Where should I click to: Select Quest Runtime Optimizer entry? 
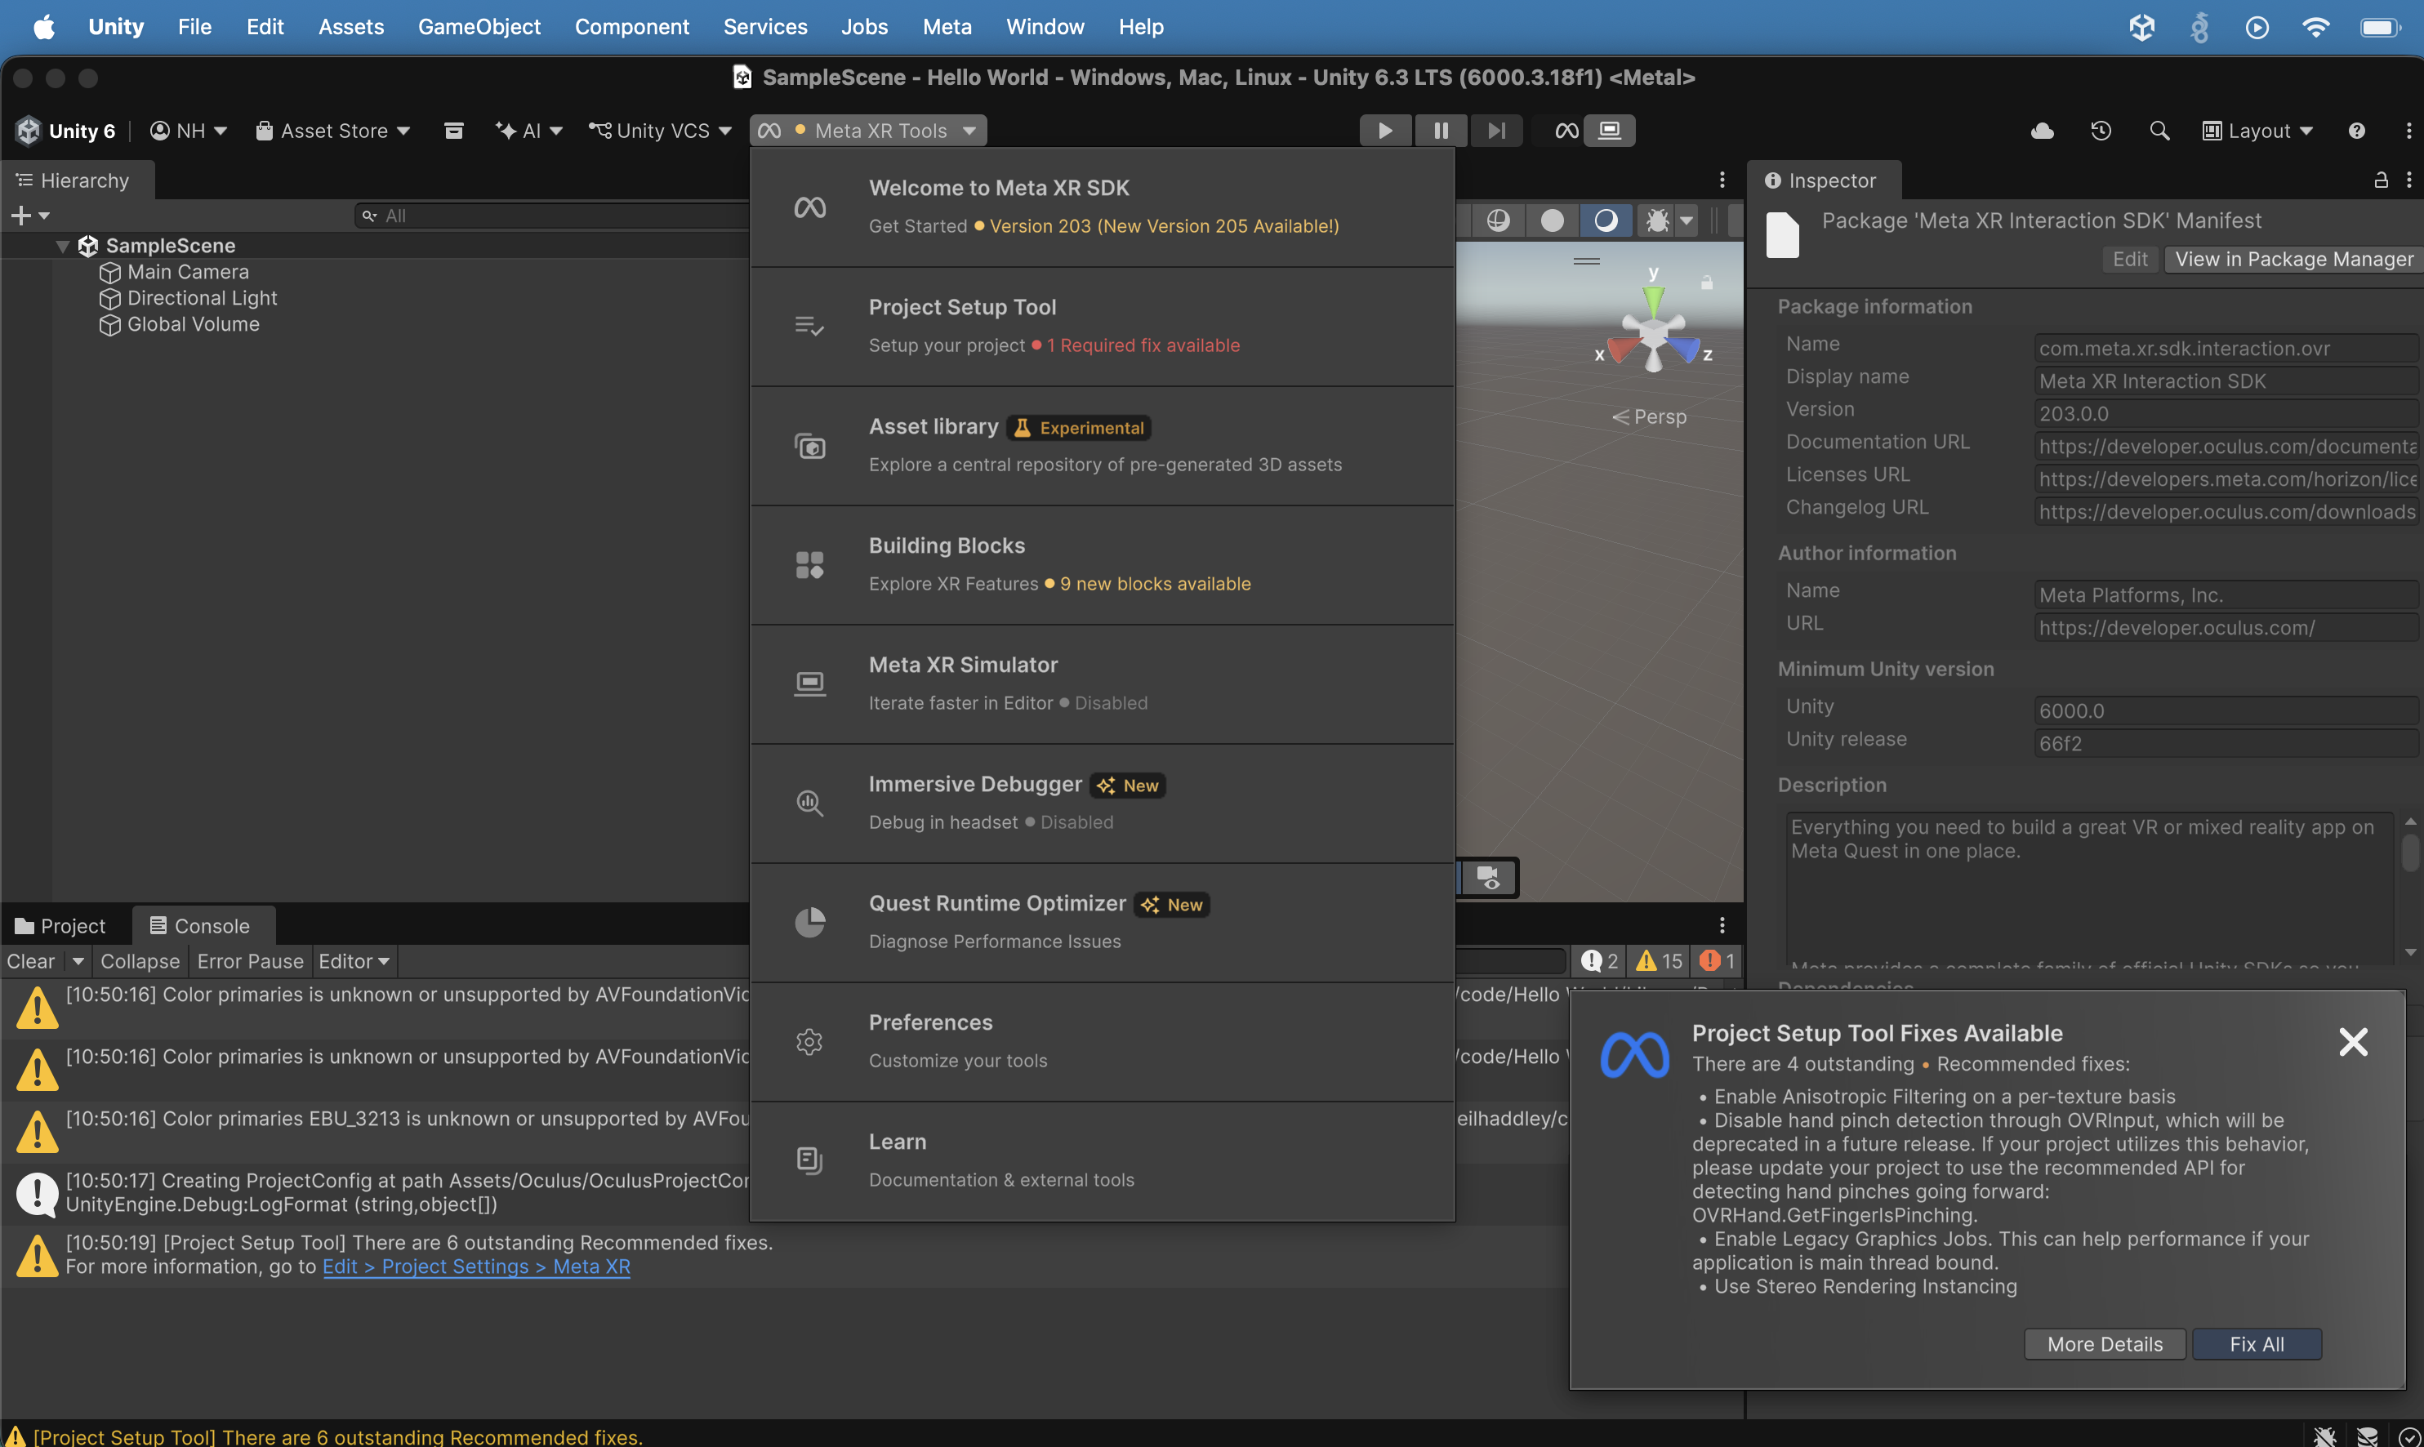tap(1102, 923)
